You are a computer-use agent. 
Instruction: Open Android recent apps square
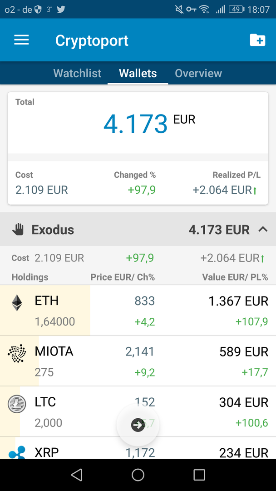coord(199,475)
